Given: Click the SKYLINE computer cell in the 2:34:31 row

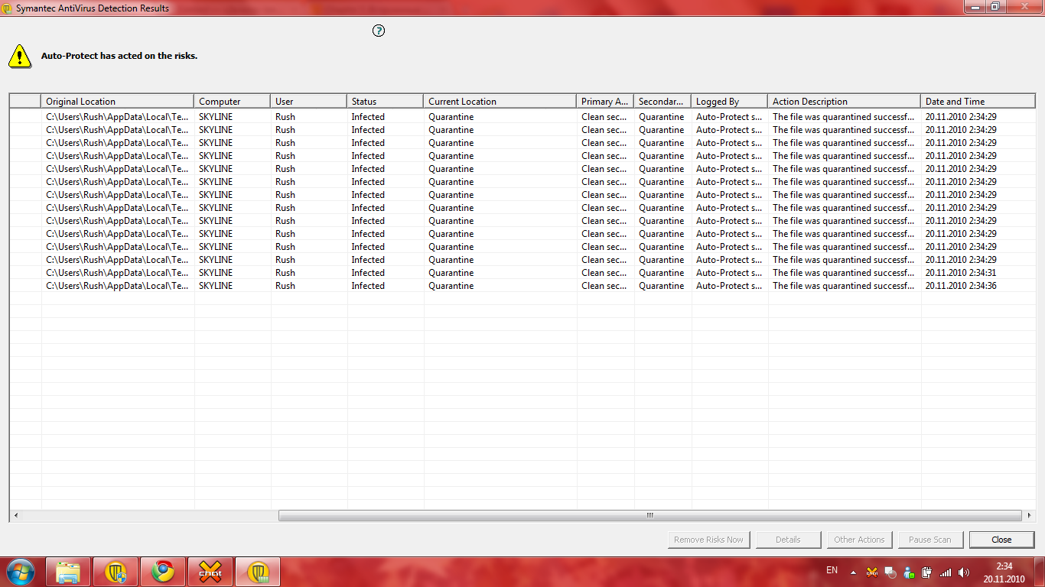Looking at the screenshot, I should point(216,273).
